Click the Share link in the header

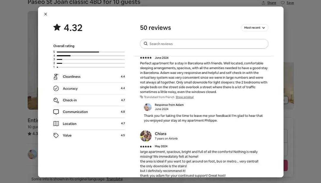[271, 3]
